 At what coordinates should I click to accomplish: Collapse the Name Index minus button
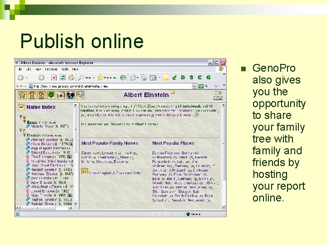21,107
